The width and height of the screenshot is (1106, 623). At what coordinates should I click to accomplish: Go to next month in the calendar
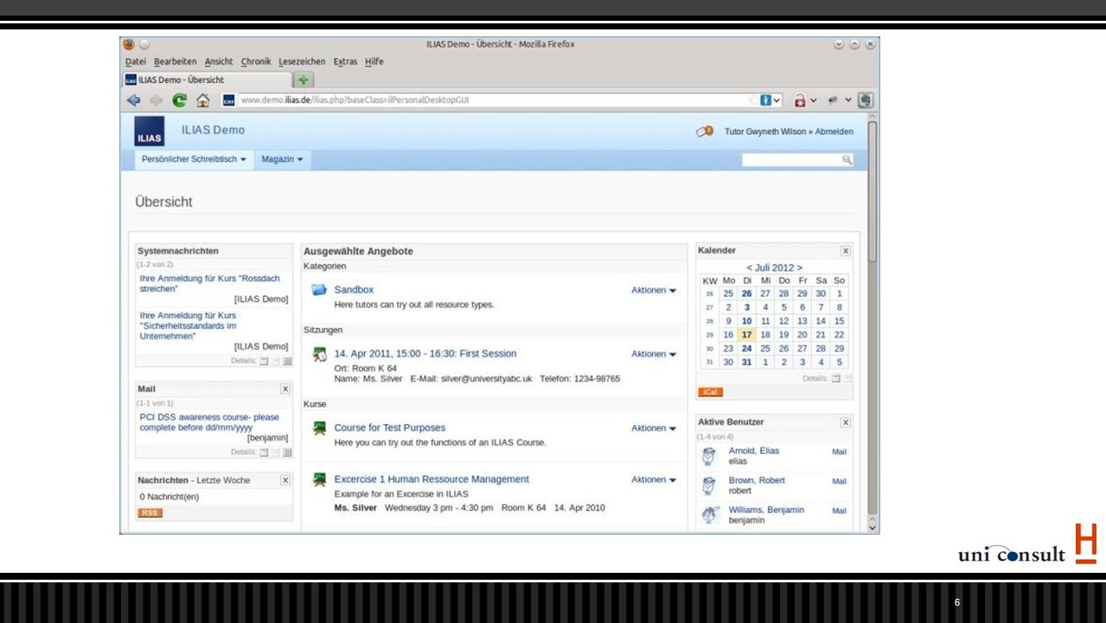800,268
